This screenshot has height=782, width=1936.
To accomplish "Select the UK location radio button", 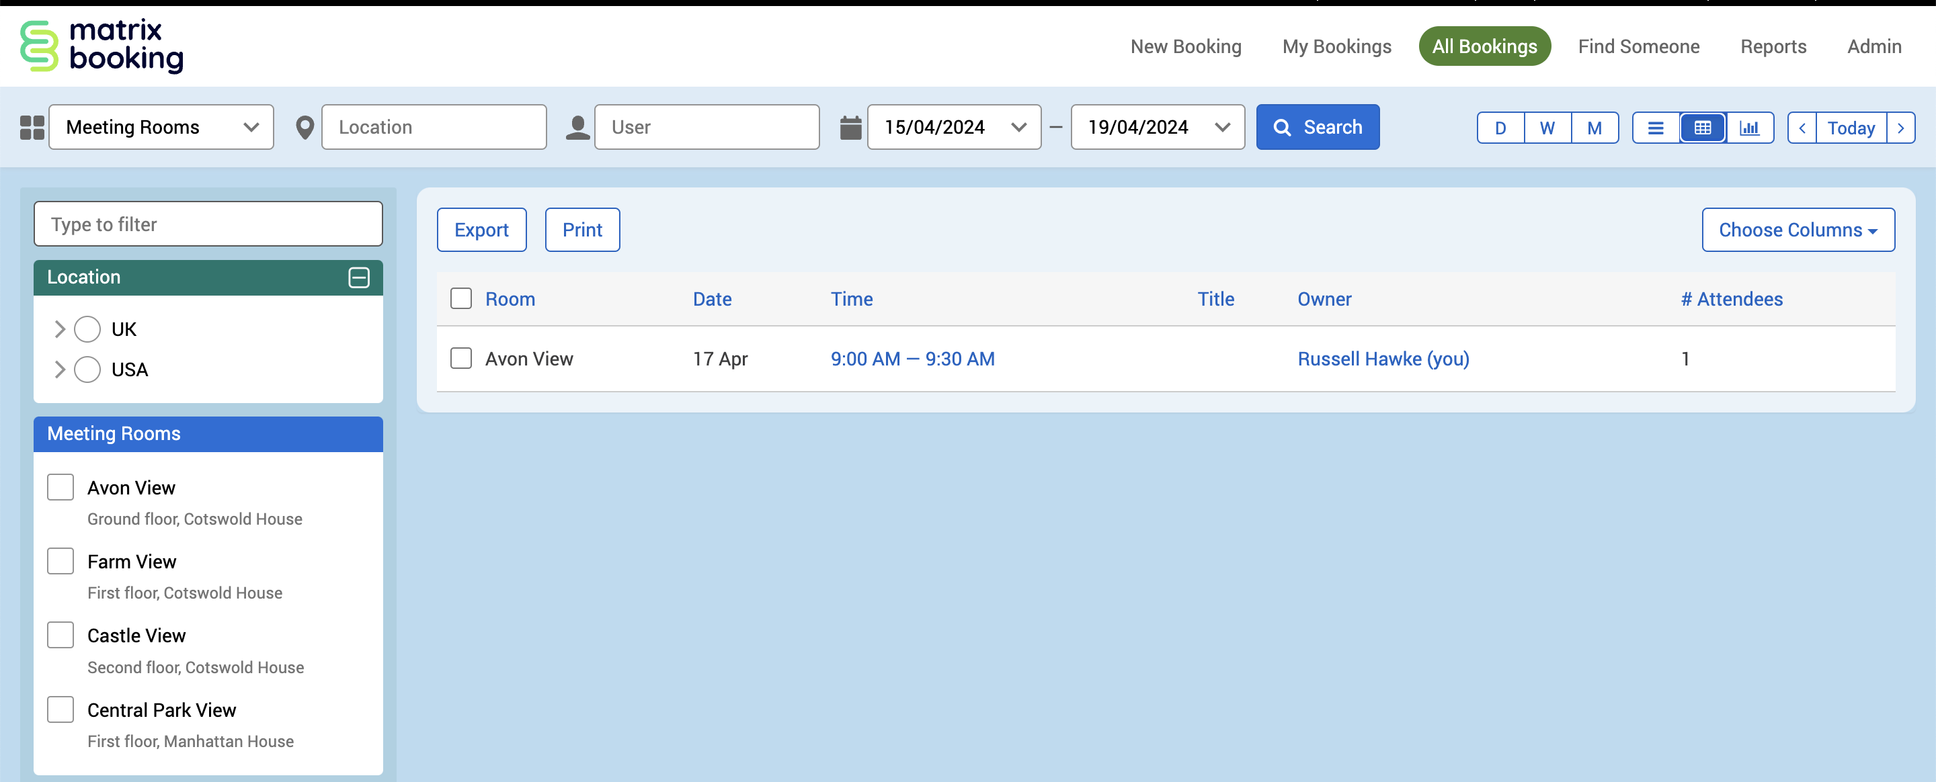I will (87, 329).
